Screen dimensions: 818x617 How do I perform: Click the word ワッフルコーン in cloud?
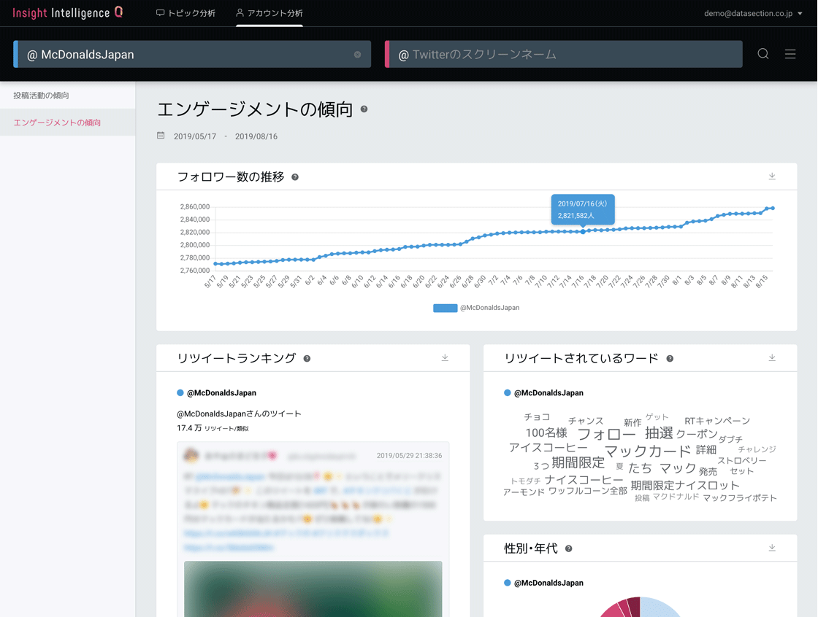pyautogui.click(x=578, y=491)
